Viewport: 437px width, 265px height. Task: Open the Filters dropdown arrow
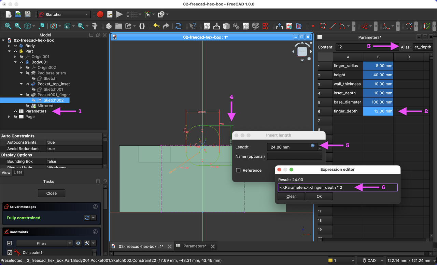click(x=70, y=243)
